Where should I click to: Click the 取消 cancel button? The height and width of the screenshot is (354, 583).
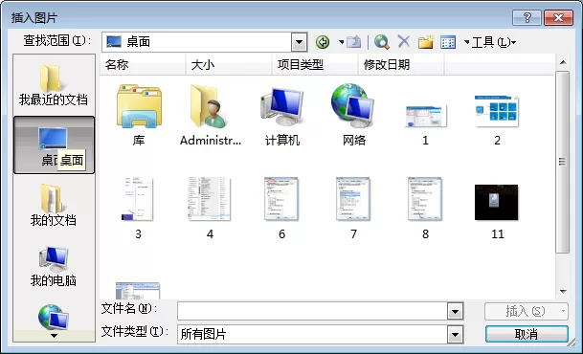[x=527, y=334]
